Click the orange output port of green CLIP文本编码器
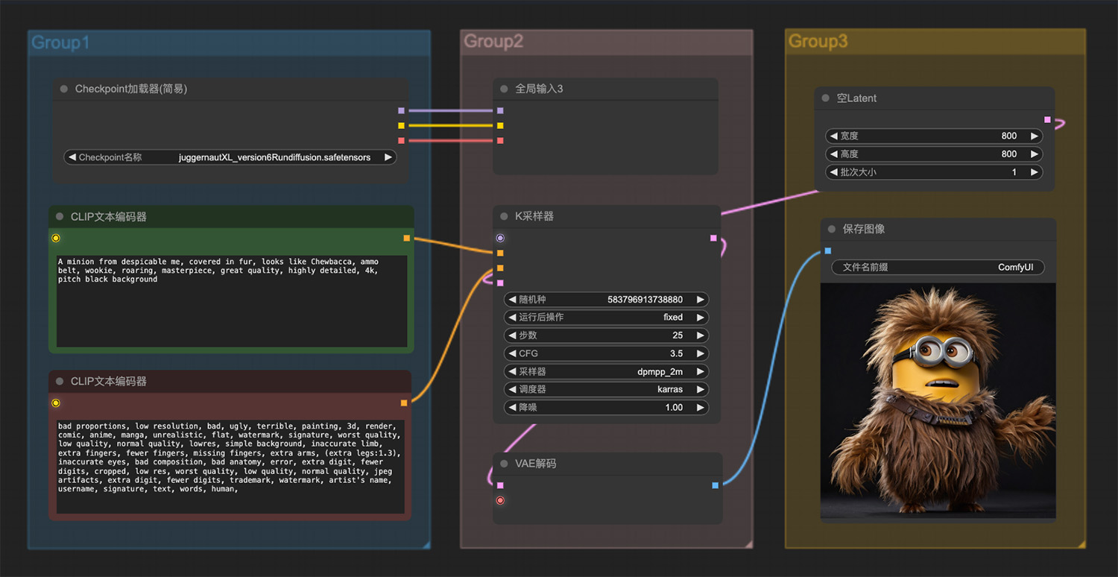1118x577 pixels. click(x=406, y=239)
